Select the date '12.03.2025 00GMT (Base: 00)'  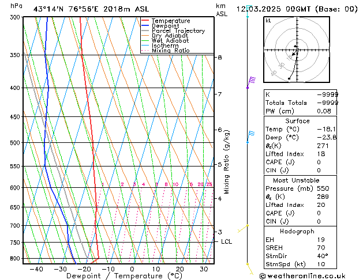pos(297,9)
